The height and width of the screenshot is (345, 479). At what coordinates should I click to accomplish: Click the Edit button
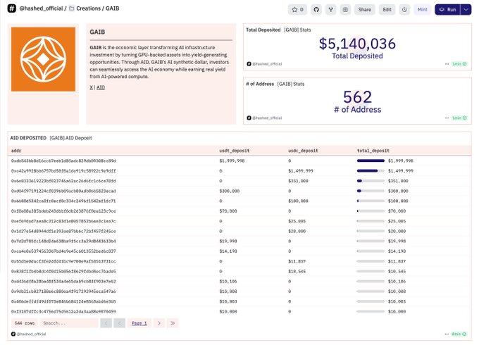click(x=387, y=10)
